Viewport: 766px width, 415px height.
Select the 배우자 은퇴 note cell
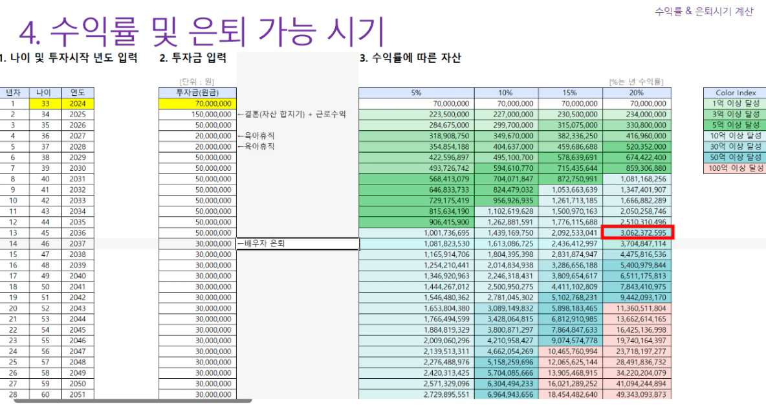click(x=298, y=244)
